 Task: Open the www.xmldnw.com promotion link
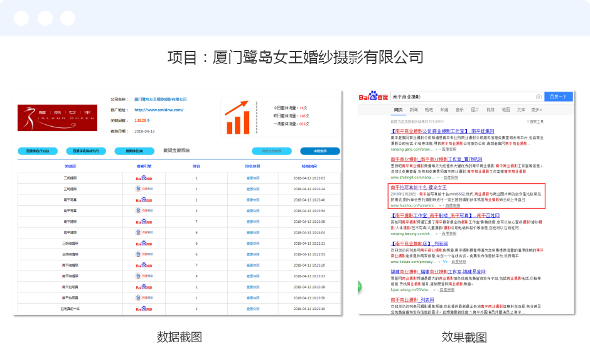pyautogui.click(x=159, y=110)
